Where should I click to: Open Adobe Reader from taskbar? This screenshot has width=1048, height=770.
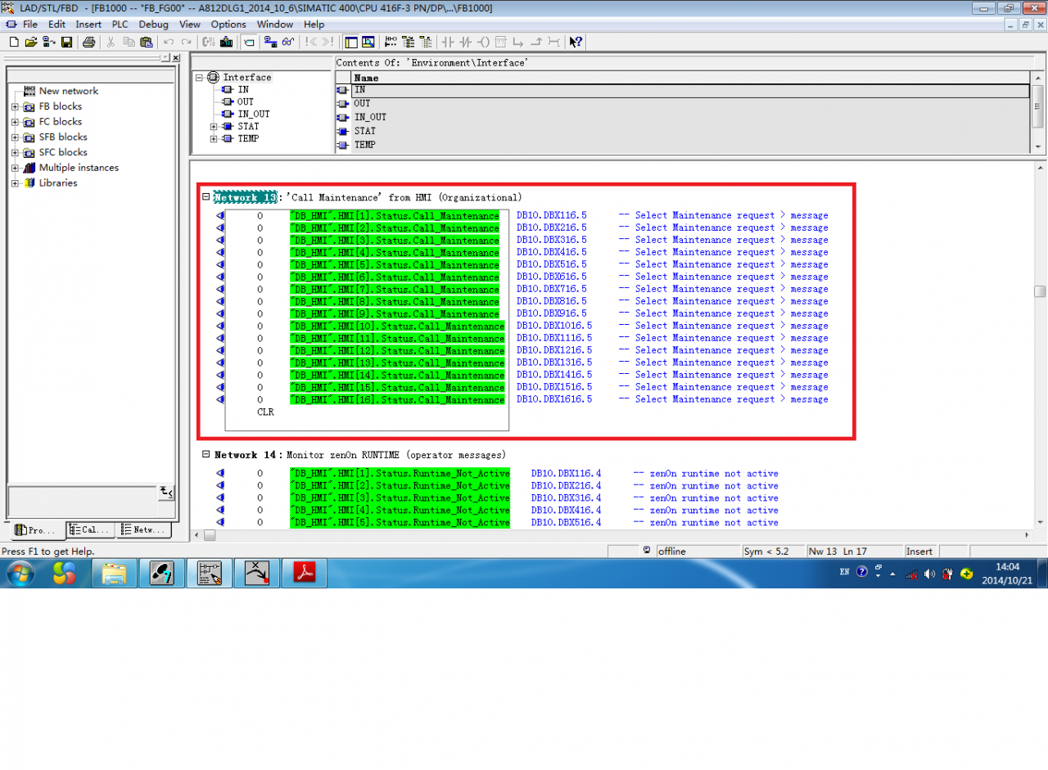click(x=304, y=574)
